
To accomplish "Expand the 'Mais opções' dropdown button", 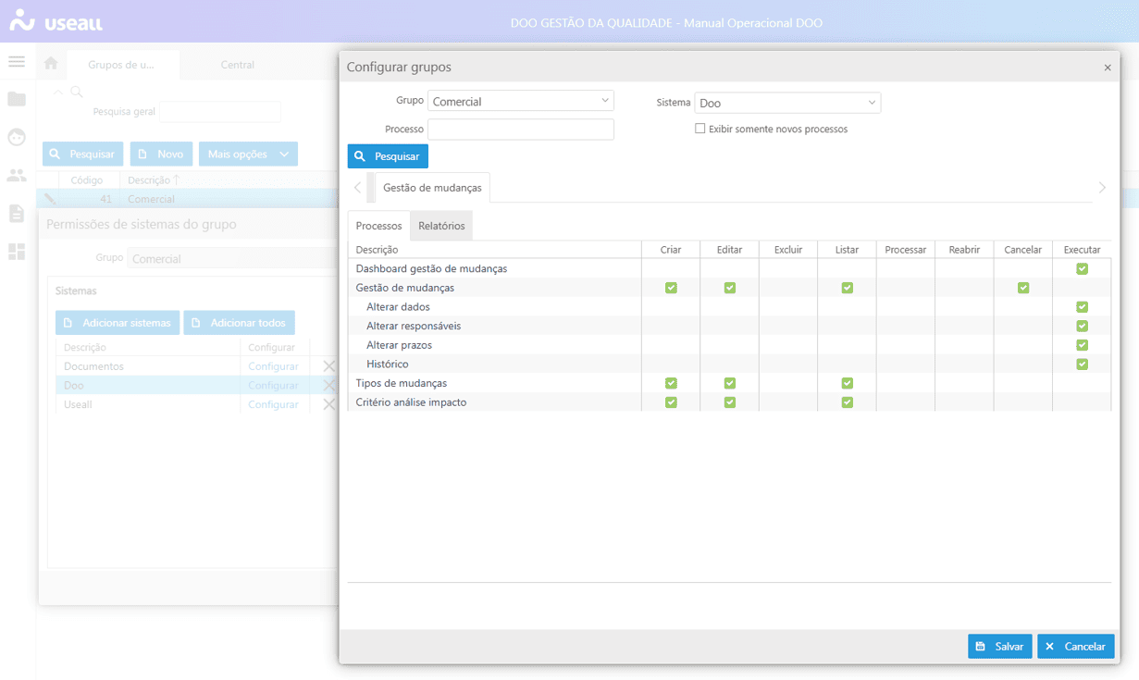I will (248, 155).
